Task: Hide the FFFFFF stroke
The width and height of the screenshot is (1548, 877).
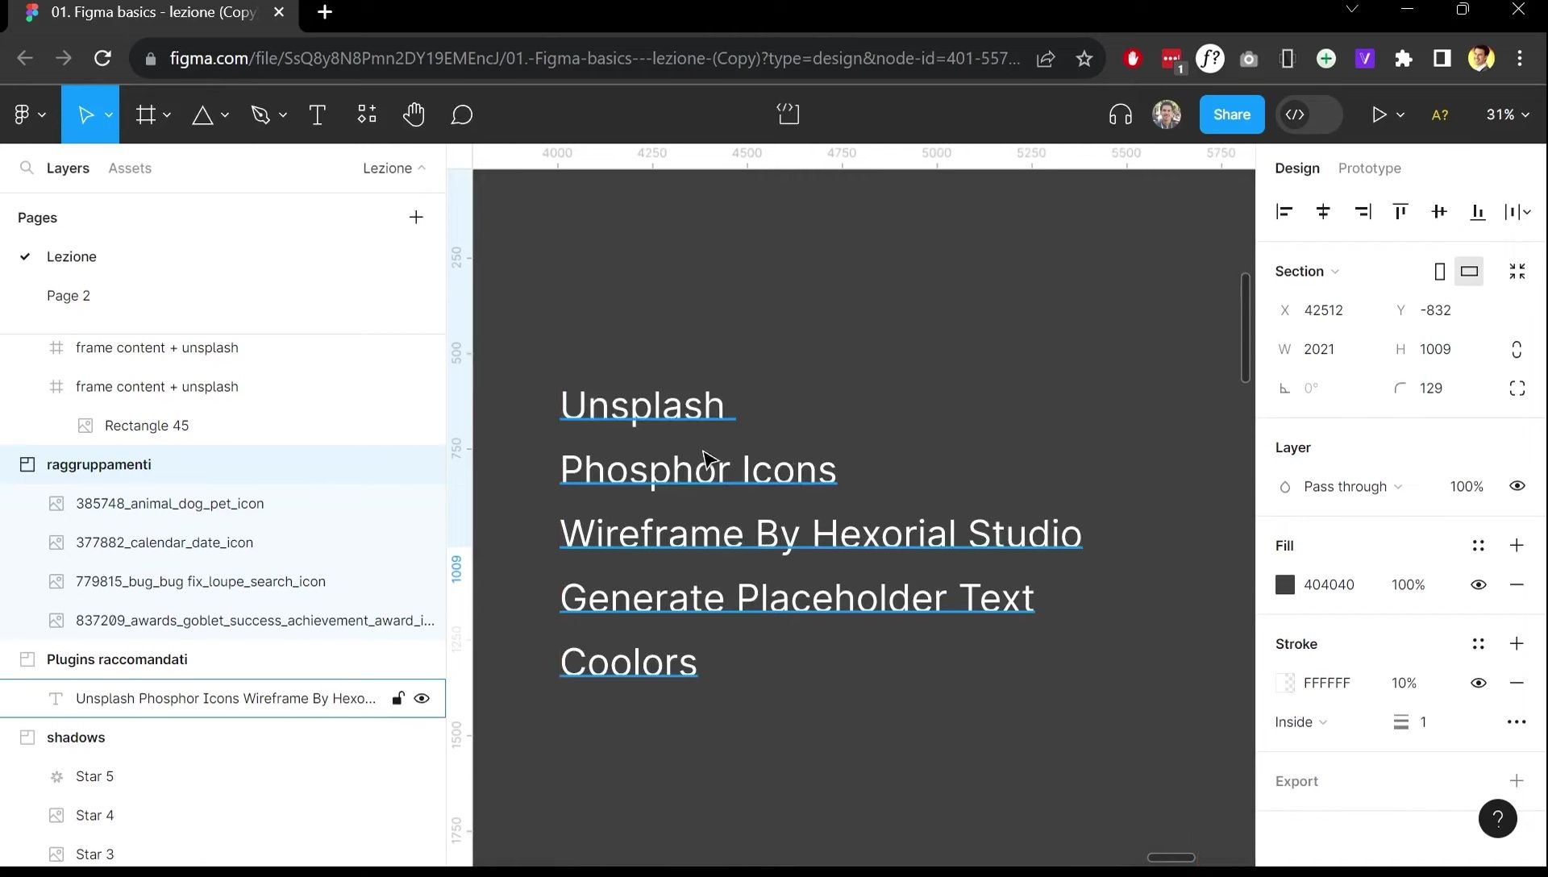Action: 1479,684
